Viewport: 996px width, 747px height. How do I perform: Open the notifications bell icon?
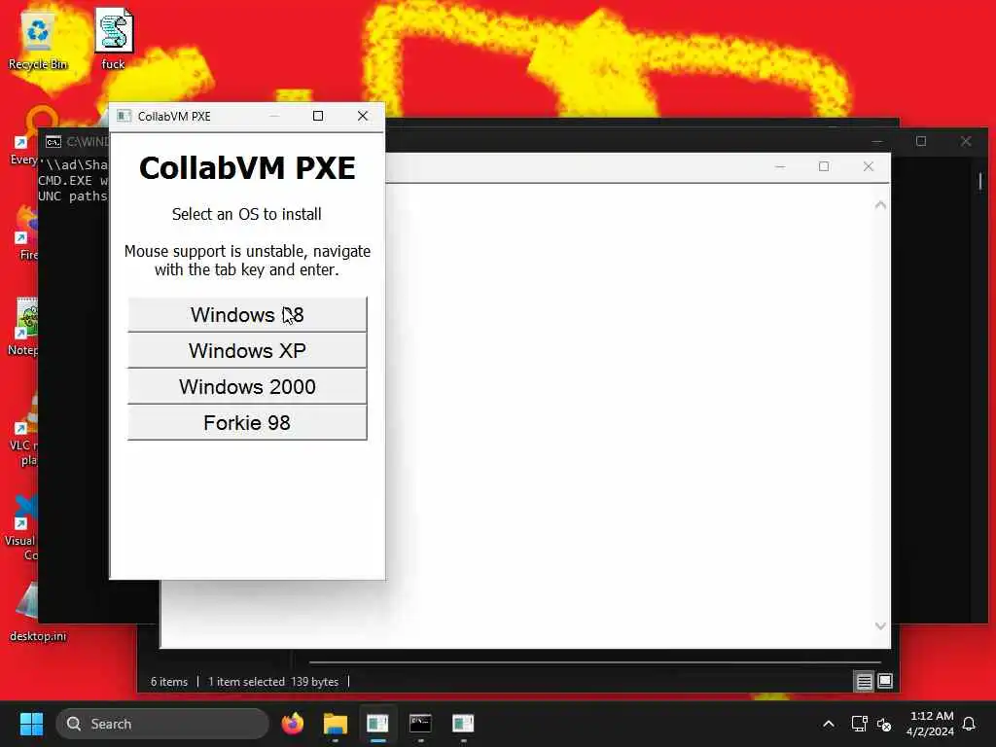970,724
